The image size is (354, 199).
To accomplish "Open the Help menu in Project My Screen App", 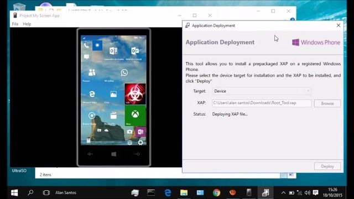I will click(27, 24).
